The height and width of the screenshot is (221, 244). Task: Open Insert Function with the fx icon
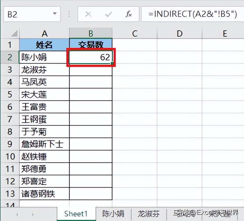coord(128,14)
